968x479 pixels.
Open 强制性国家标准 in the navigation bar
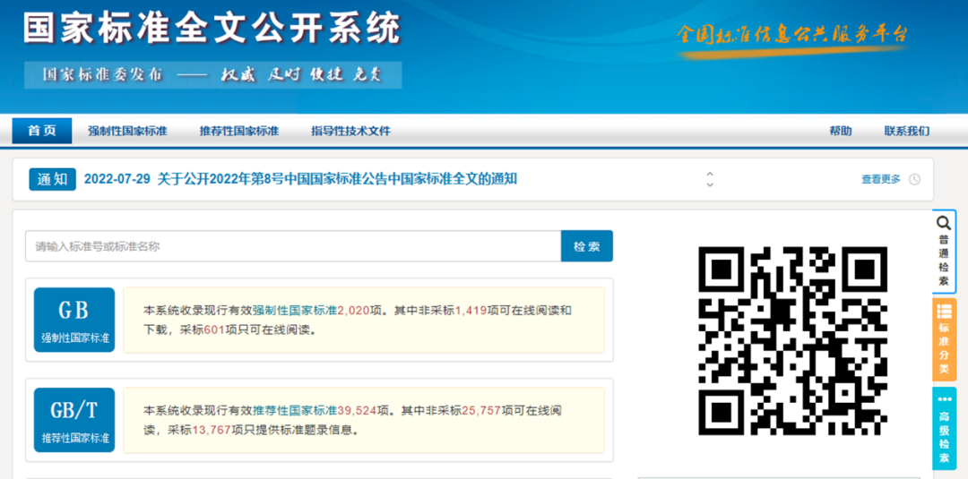[x=127, y=131]
